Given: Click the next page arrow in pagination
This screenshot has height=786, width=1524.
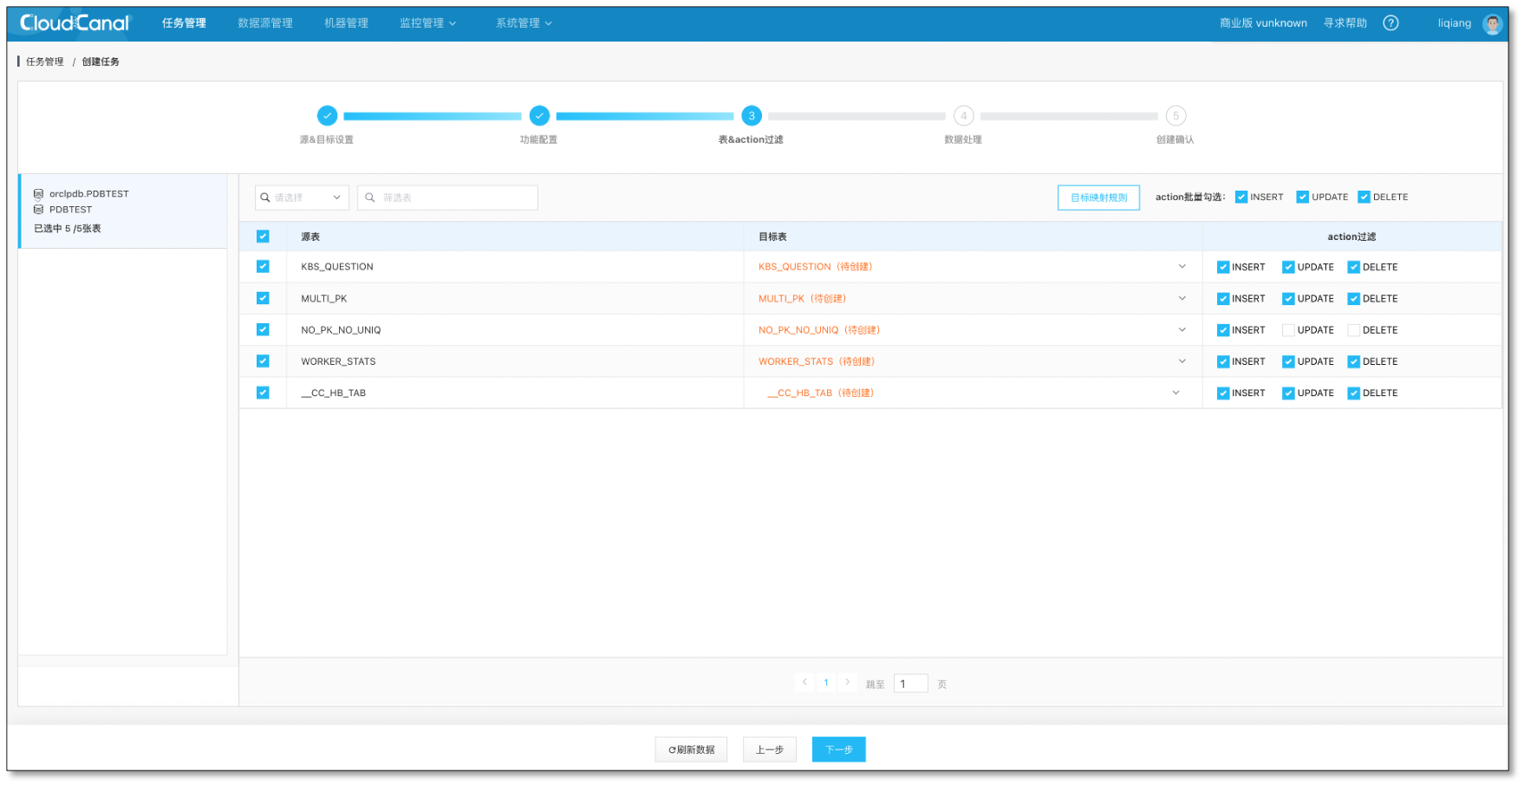Looking at the screenshot, I should coord(847,682).
